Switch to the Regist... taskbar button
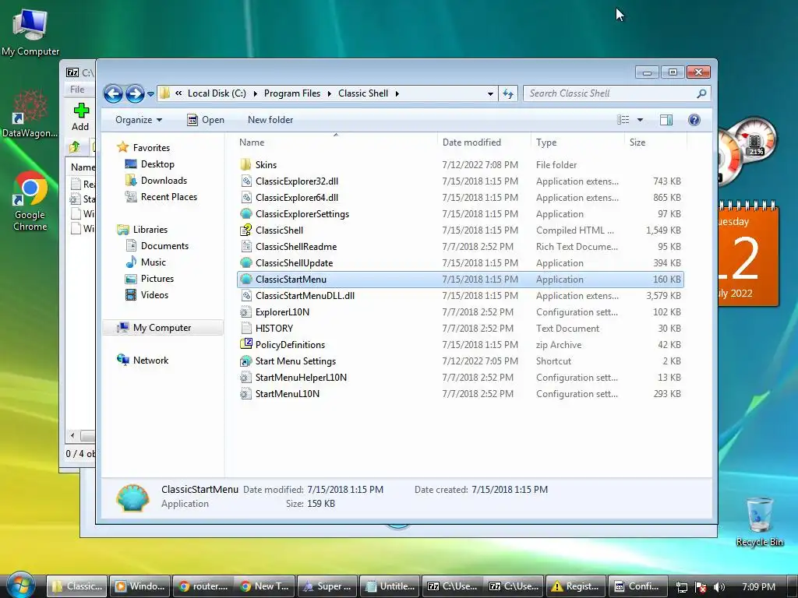Viewport: 798px width, 598px height. tap(576, 586)
